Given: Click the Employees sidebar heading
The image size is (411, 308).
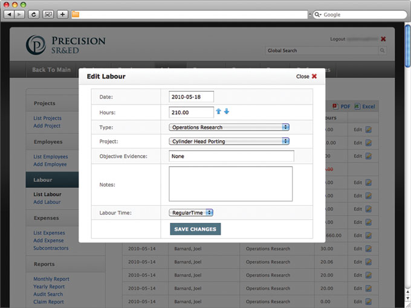Looking at the screenshot, I should coord(48,142).
